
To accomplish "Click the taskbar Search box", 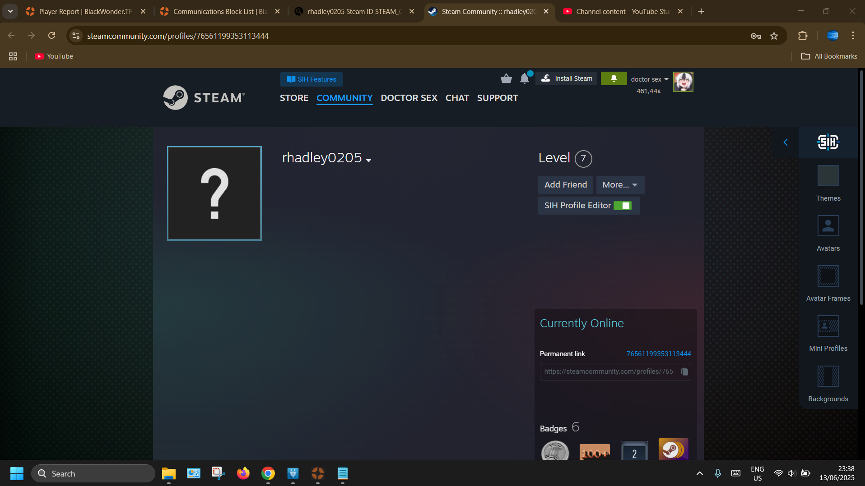I will [93, 473].
